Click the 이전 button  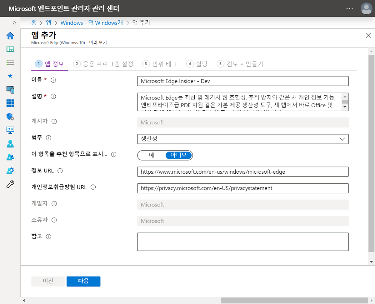[48, 281]
